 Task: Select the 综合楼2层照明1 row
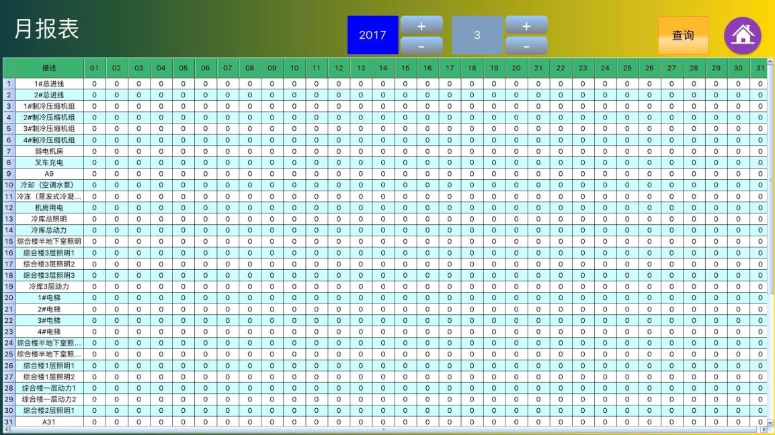click(x=385, y=410)
